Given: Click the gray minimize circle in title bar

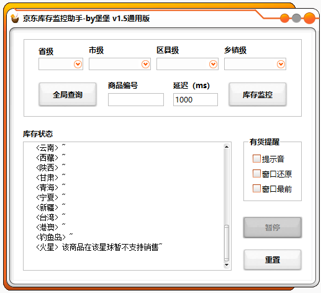Looking at the screenshot, I should click(x=296, y=18).
